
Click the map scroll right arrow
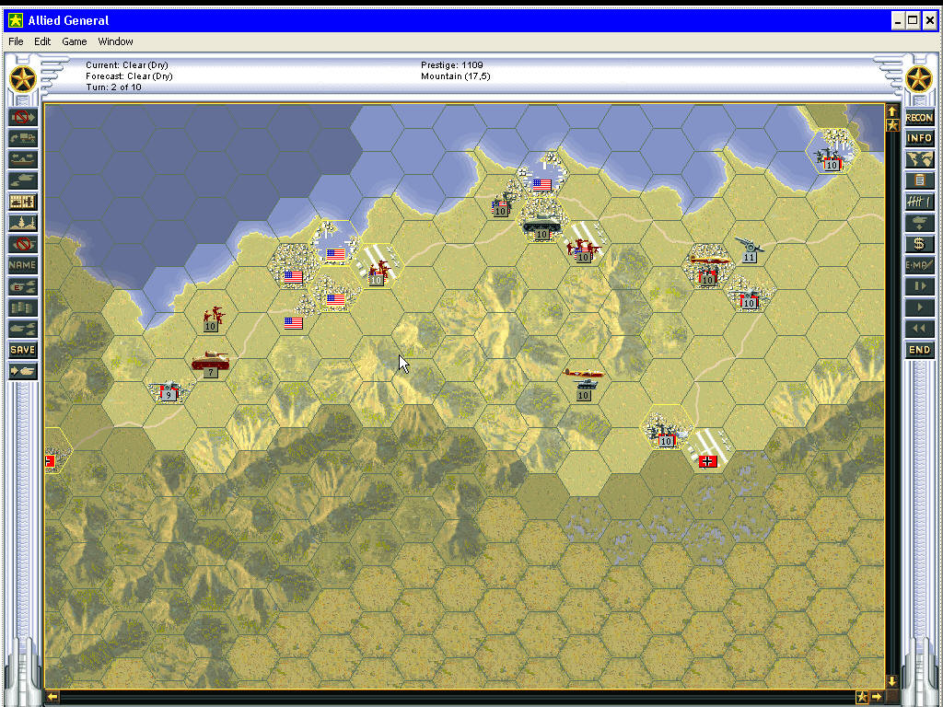(x=877, y=697)
